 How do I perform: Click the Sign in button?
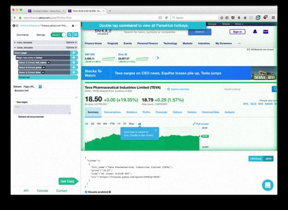pyautogui.click(x=237, y=32)
